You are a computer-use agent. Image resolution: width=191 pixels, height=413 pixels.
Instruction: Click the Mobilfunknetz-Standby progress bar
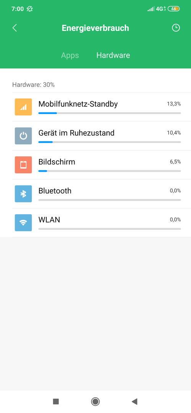coord(110,113)
